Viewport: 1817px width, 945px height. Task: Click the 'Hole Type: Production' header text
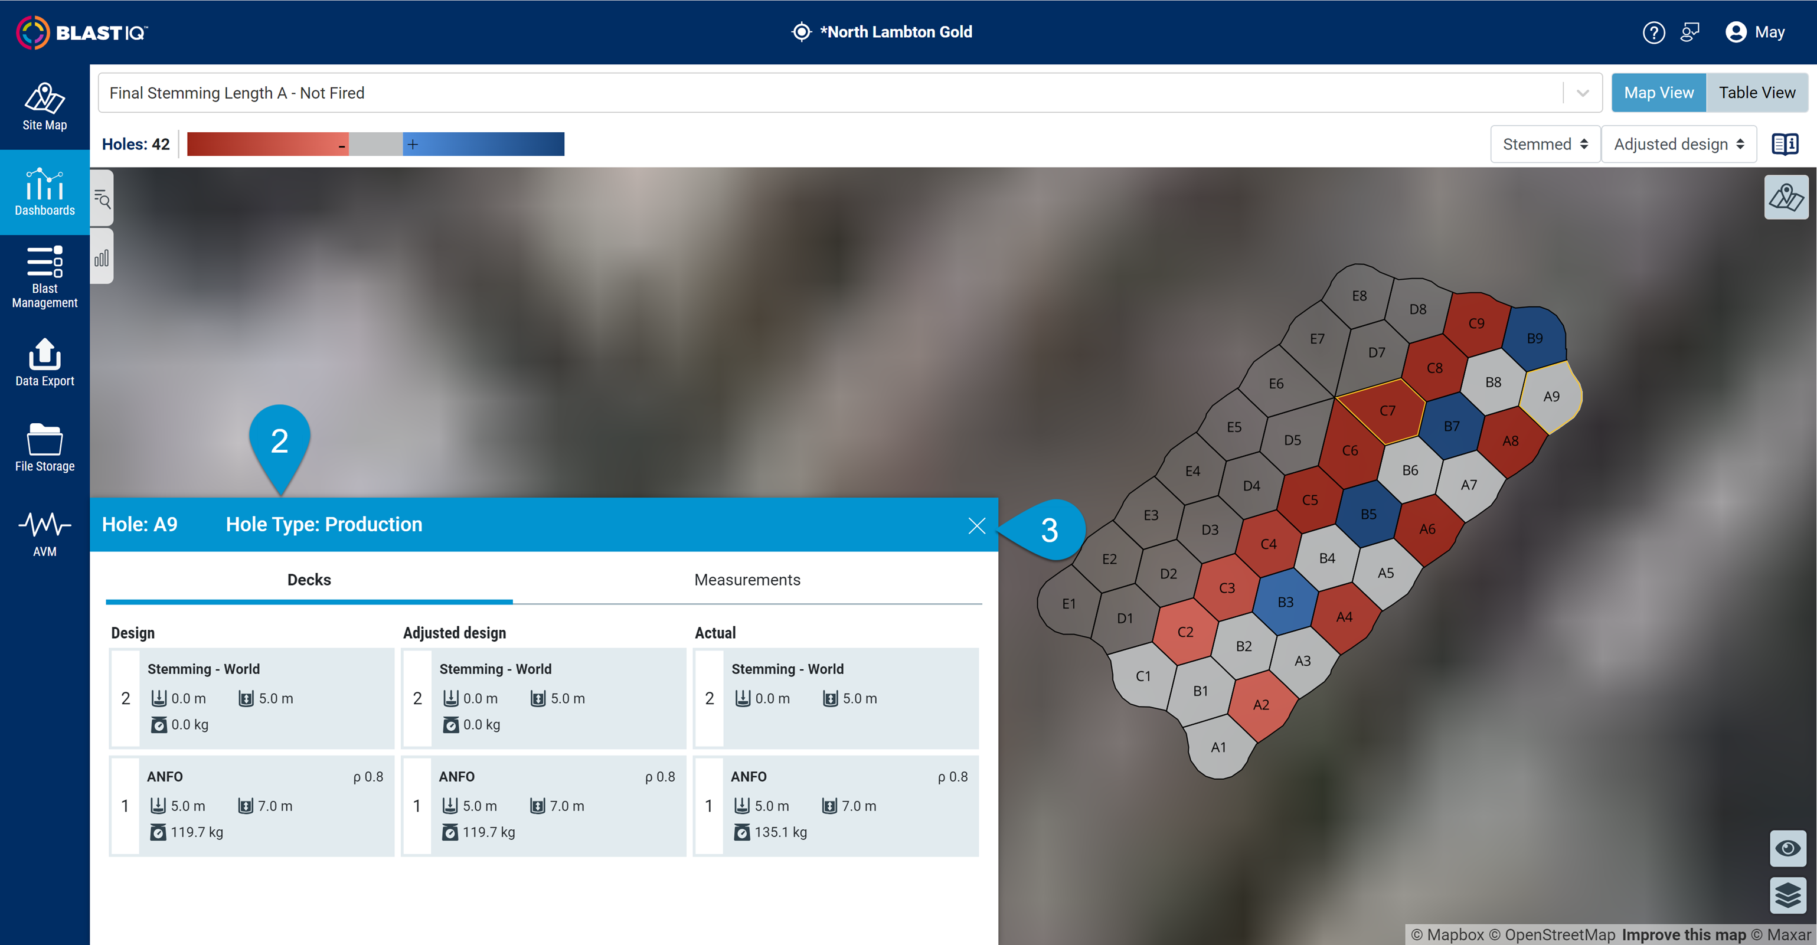[x=323, y=524]
